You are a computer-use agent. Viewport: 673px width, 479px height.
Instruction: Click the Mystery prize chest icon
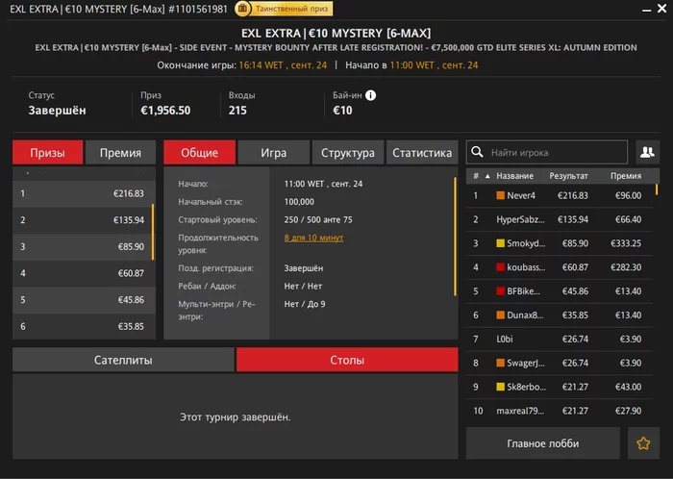242,9
